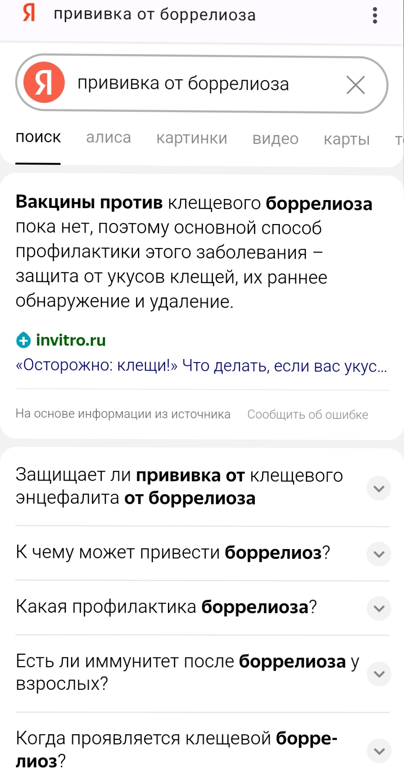The image size is (404, 775).
Task: Switch to the 'алиса' tab
Action: click(x=108, y=138)
